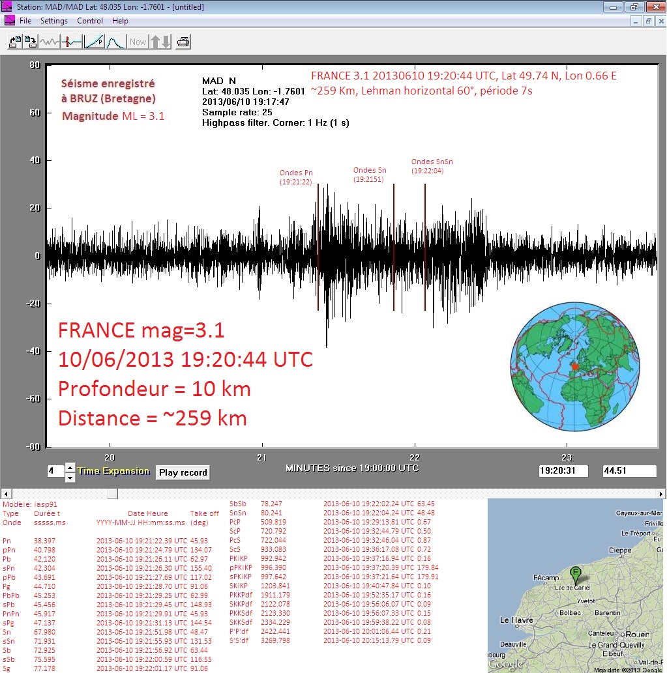Open the File menu
Viewport: 667px width, 673px height.
(25, 21)
